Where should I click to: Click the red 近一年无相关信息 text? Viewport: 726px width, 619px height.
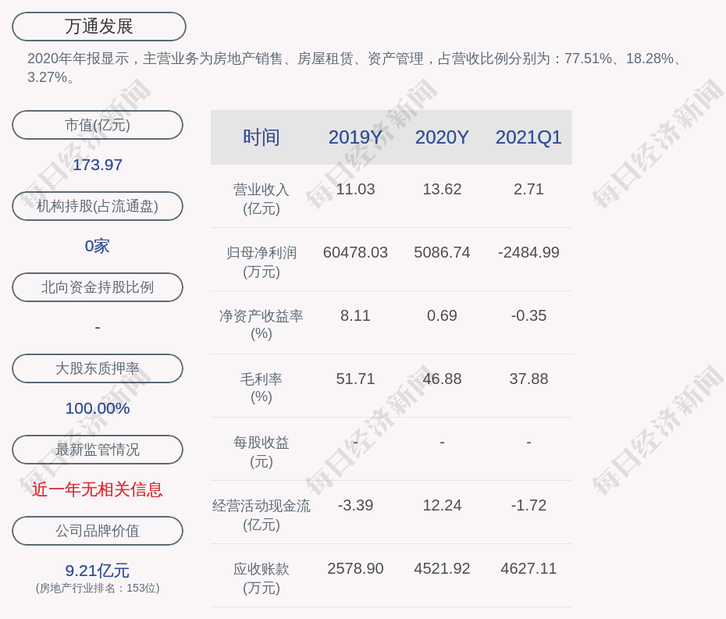pyautogui.click(x=98, y=489)
